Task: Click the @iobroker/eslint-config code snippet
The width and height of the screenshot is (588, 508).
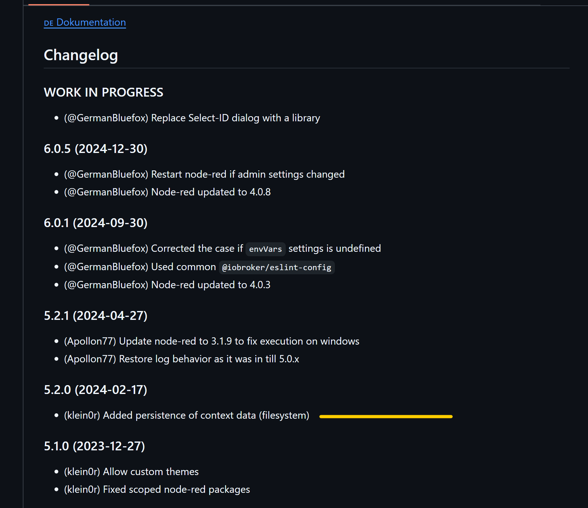Action: 277,267
